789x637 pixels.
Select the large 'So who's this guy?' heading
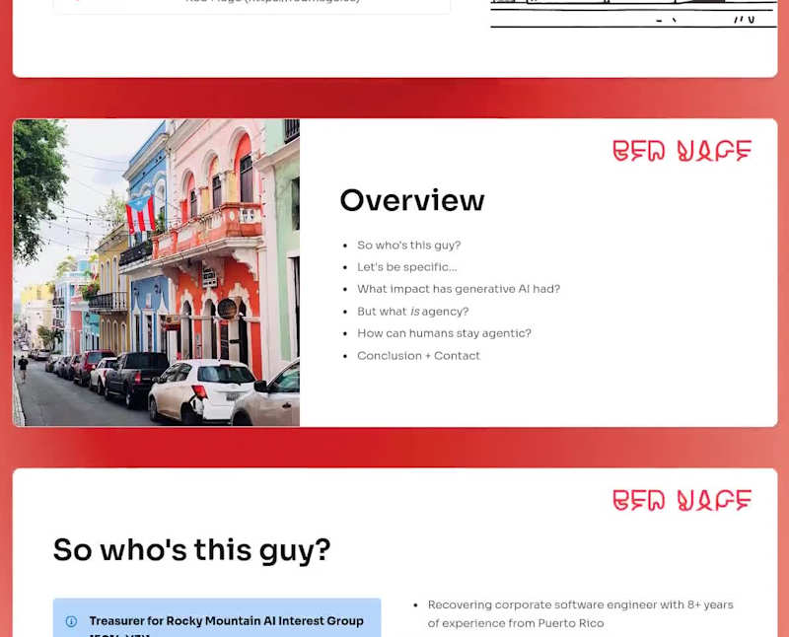pyautogui.click(x=191, y=550)
